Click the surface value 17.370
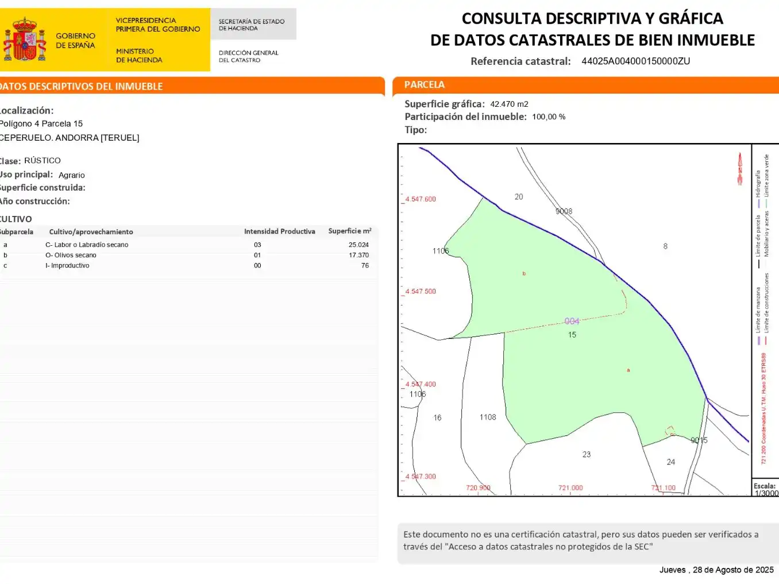This screenshot has height=584, width=779. (x=358, y=255)
